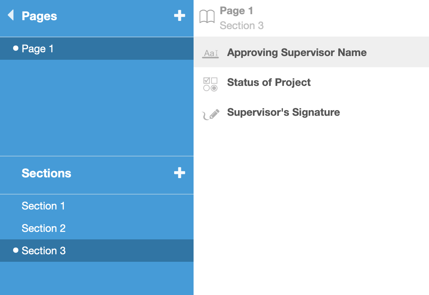This screenshot has width=429, height=295.
Task: Select the Approving Supervisor Name field
Action: point(297,53)
